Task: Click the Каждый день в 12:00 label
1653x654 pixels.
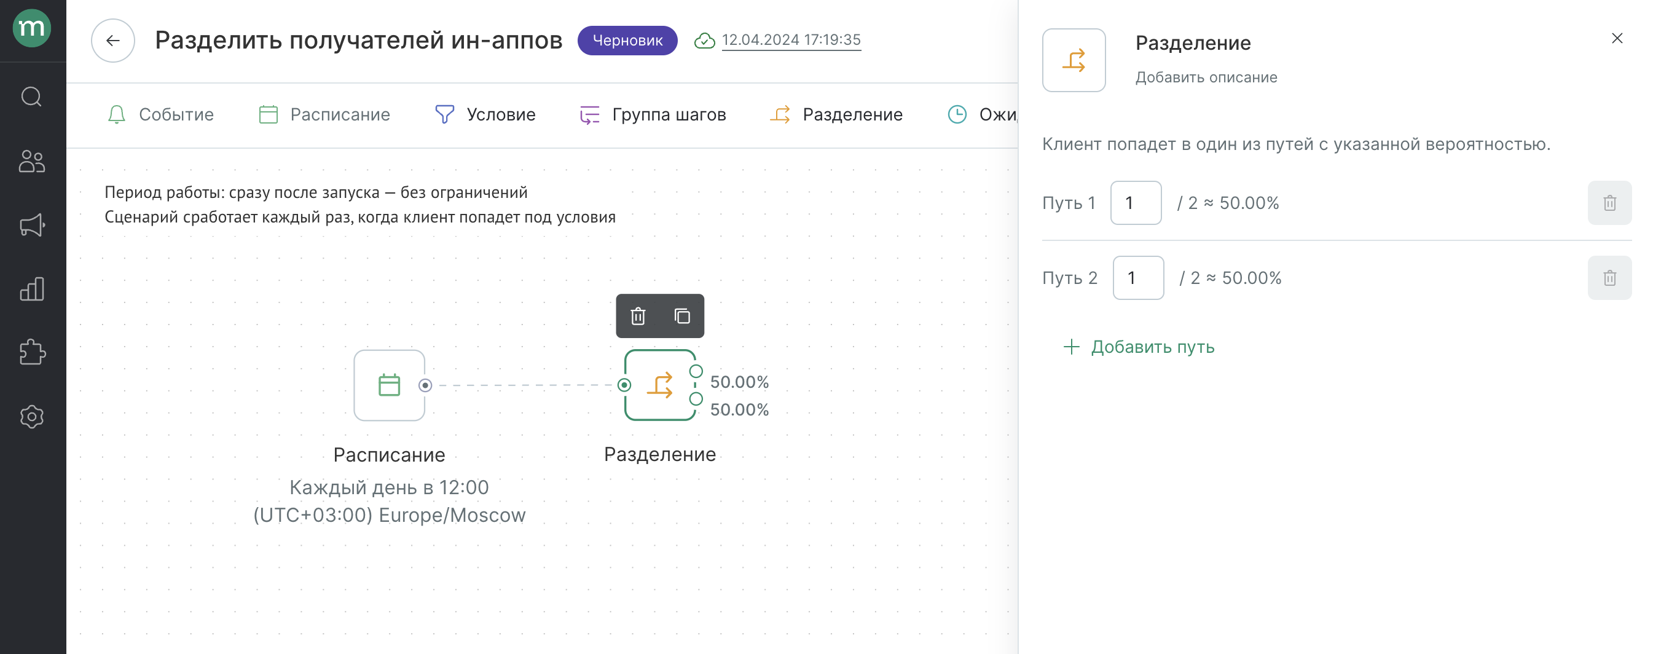Action: pyautogui.click(x=390, y=488)
